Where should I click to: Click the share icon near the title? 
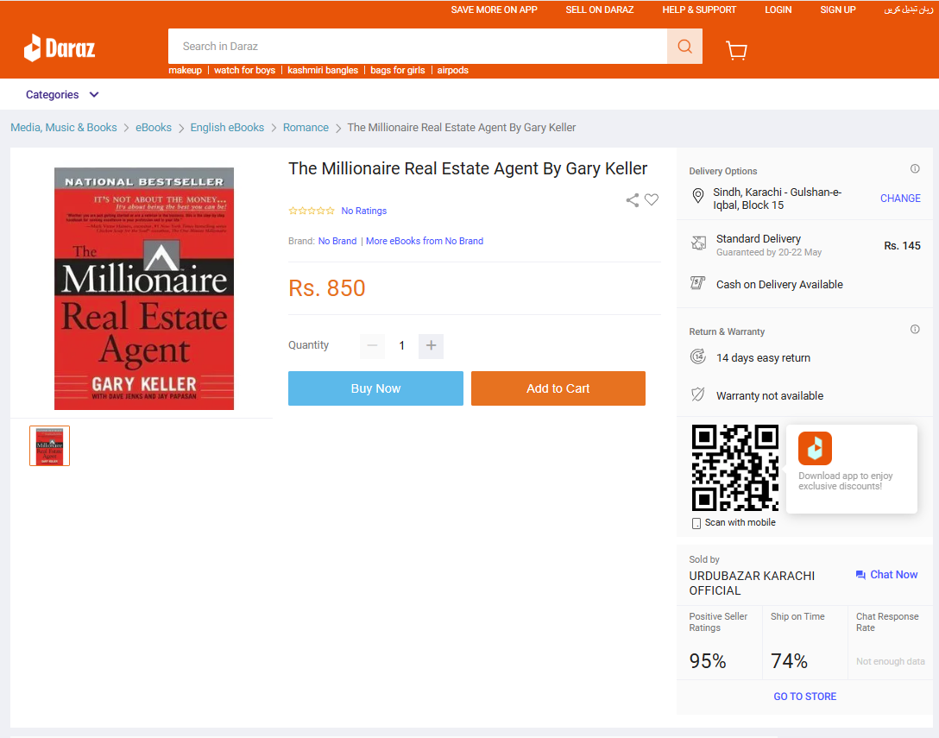(x=633, y=200)
